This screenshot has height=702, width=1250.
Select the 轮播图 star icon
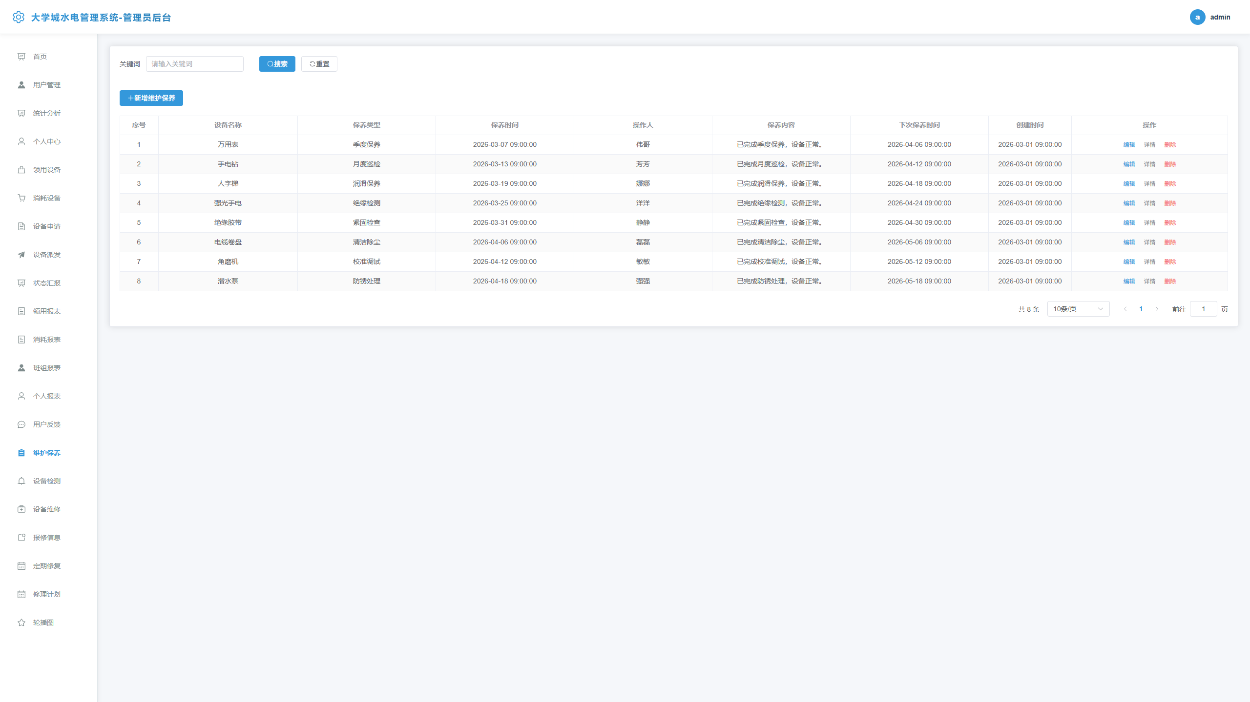click(x=21, y=622)
